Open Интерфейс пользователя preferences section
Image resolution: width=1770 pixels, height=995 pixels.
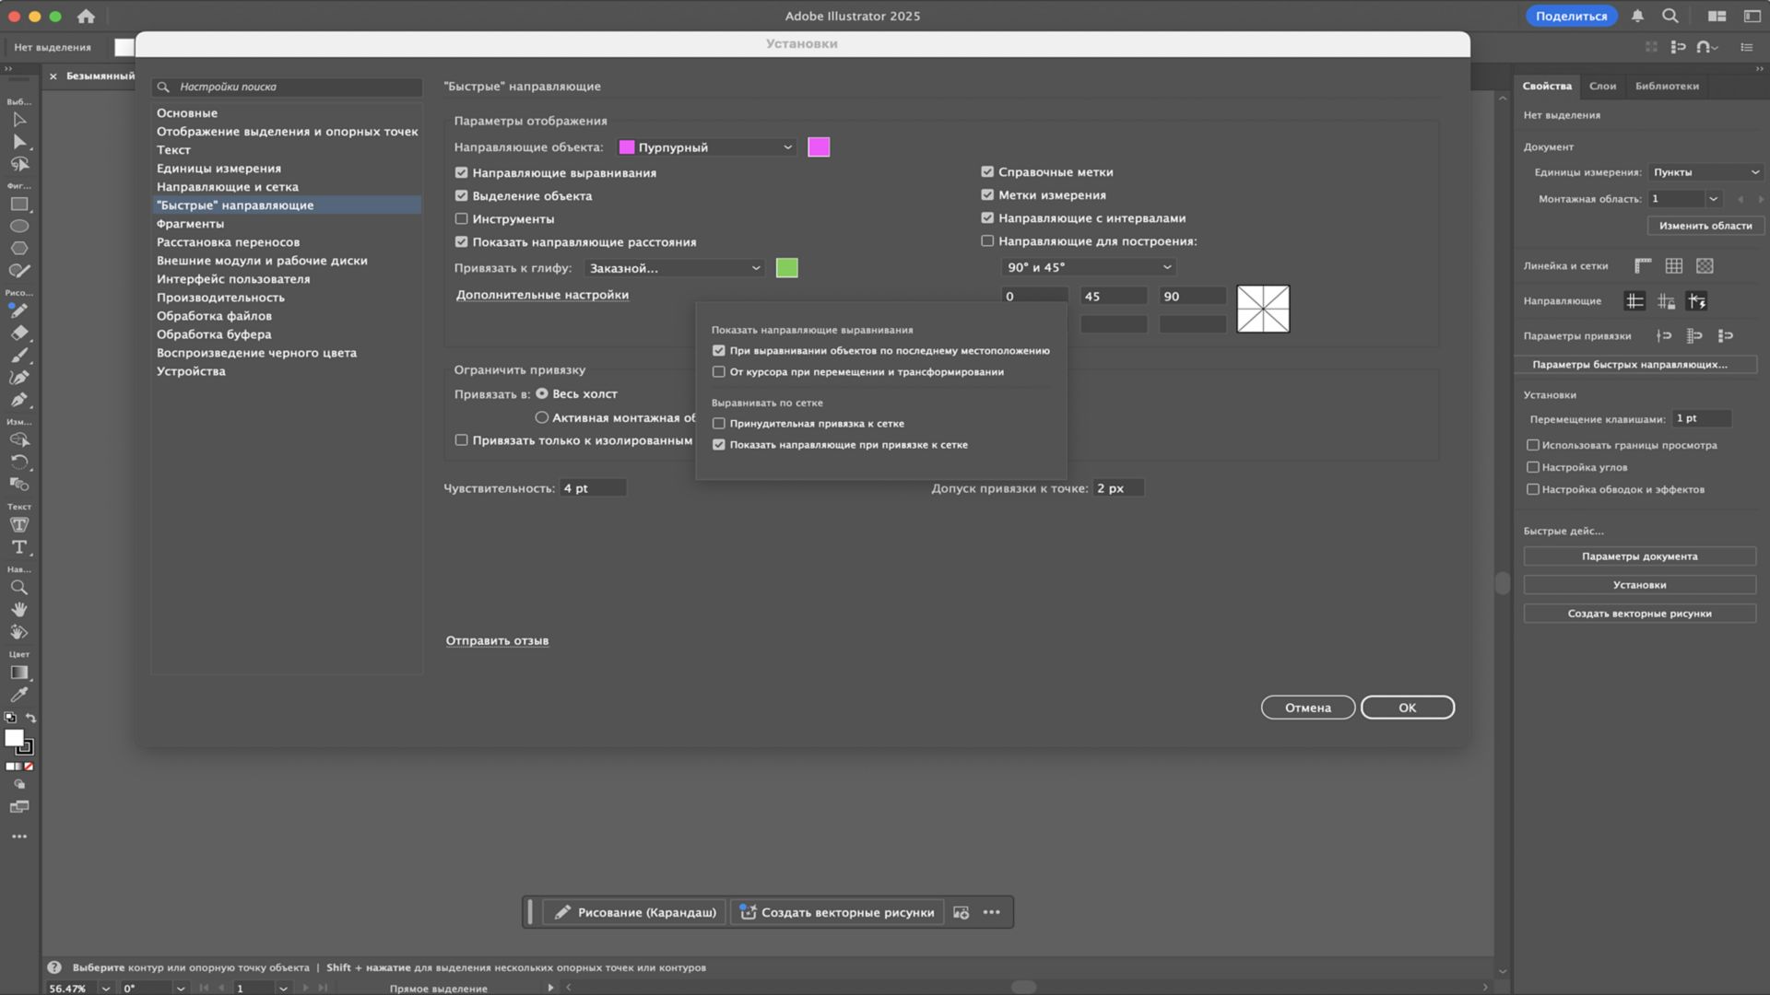click(x=233, y=279)
